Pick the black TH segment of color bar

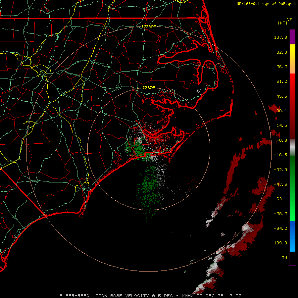[292, 258]
